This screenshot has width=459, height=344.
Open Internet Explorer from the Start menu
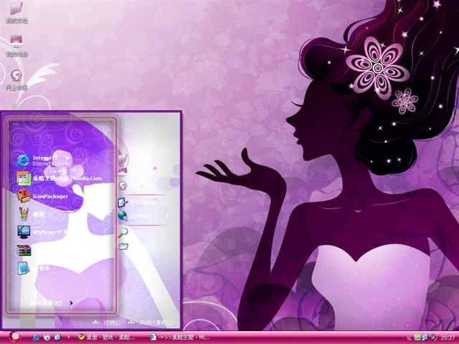42,161
